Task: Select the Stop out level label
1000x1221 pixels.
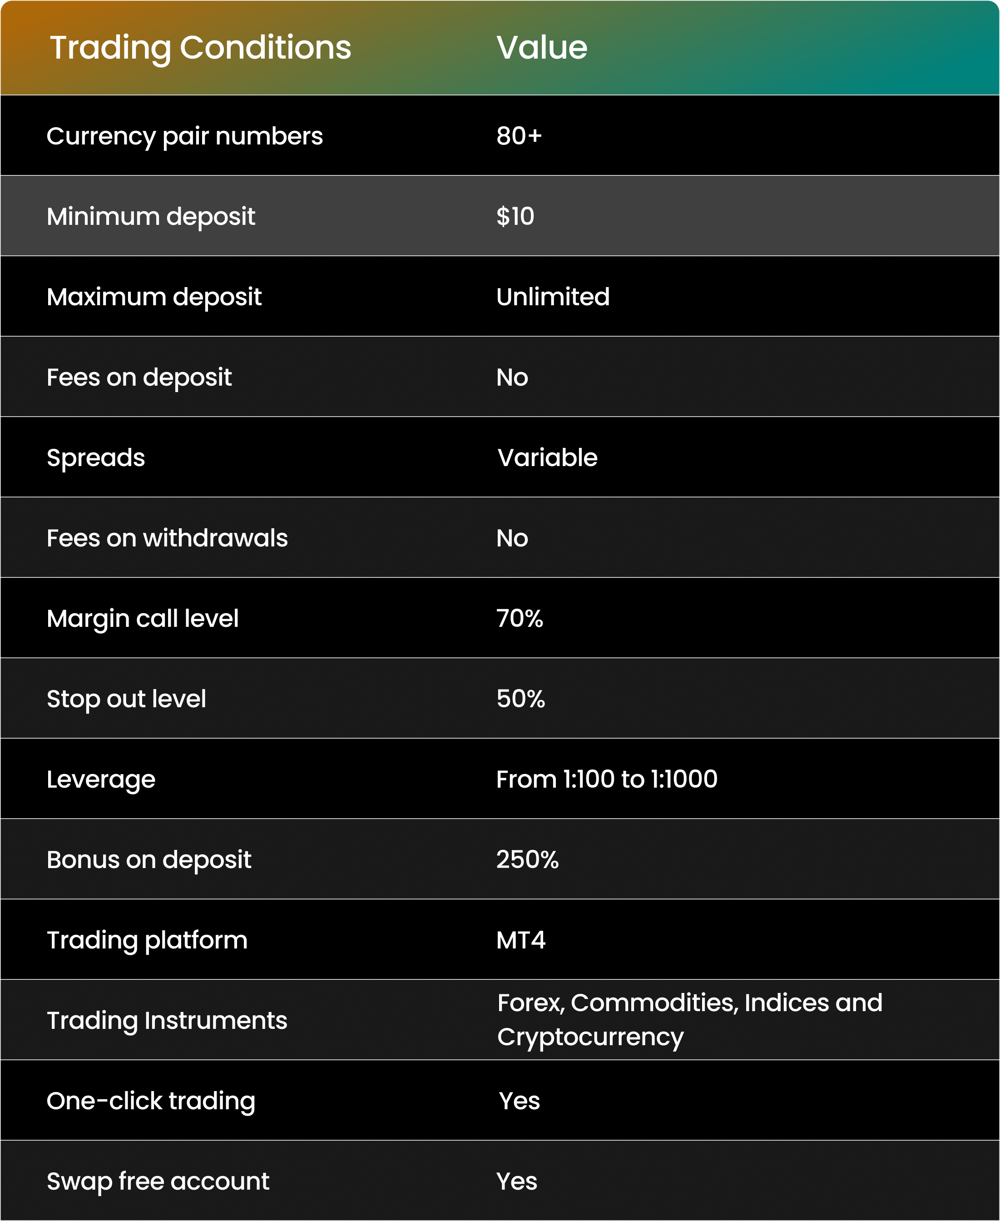Action: (x=126, y=700)
